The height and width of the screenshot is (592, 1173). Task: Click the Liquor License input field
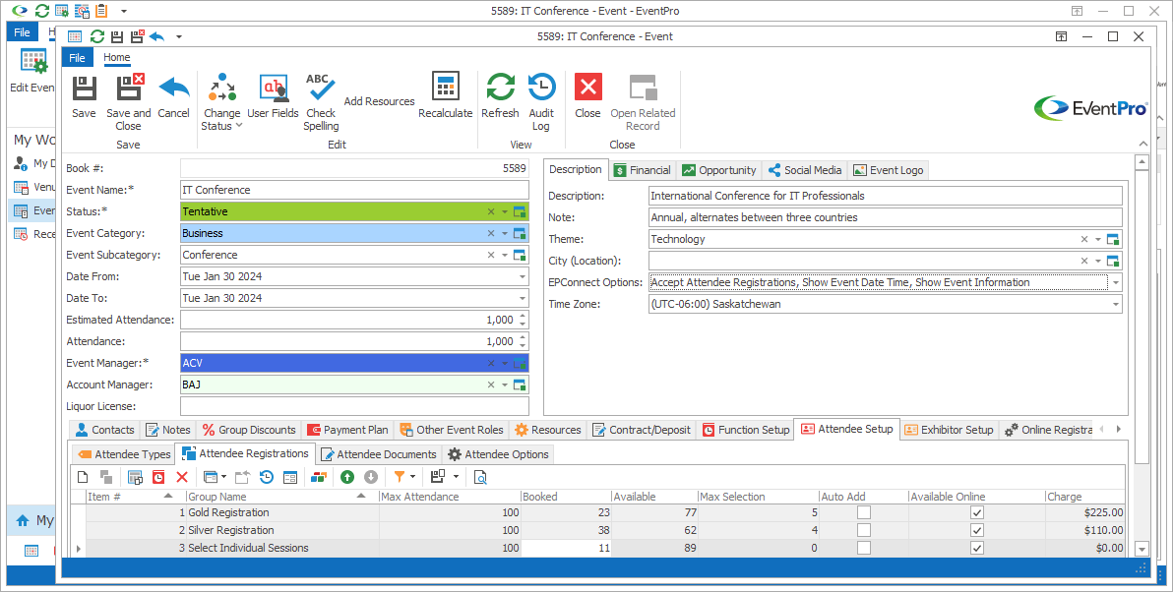(x=354, y=406)
